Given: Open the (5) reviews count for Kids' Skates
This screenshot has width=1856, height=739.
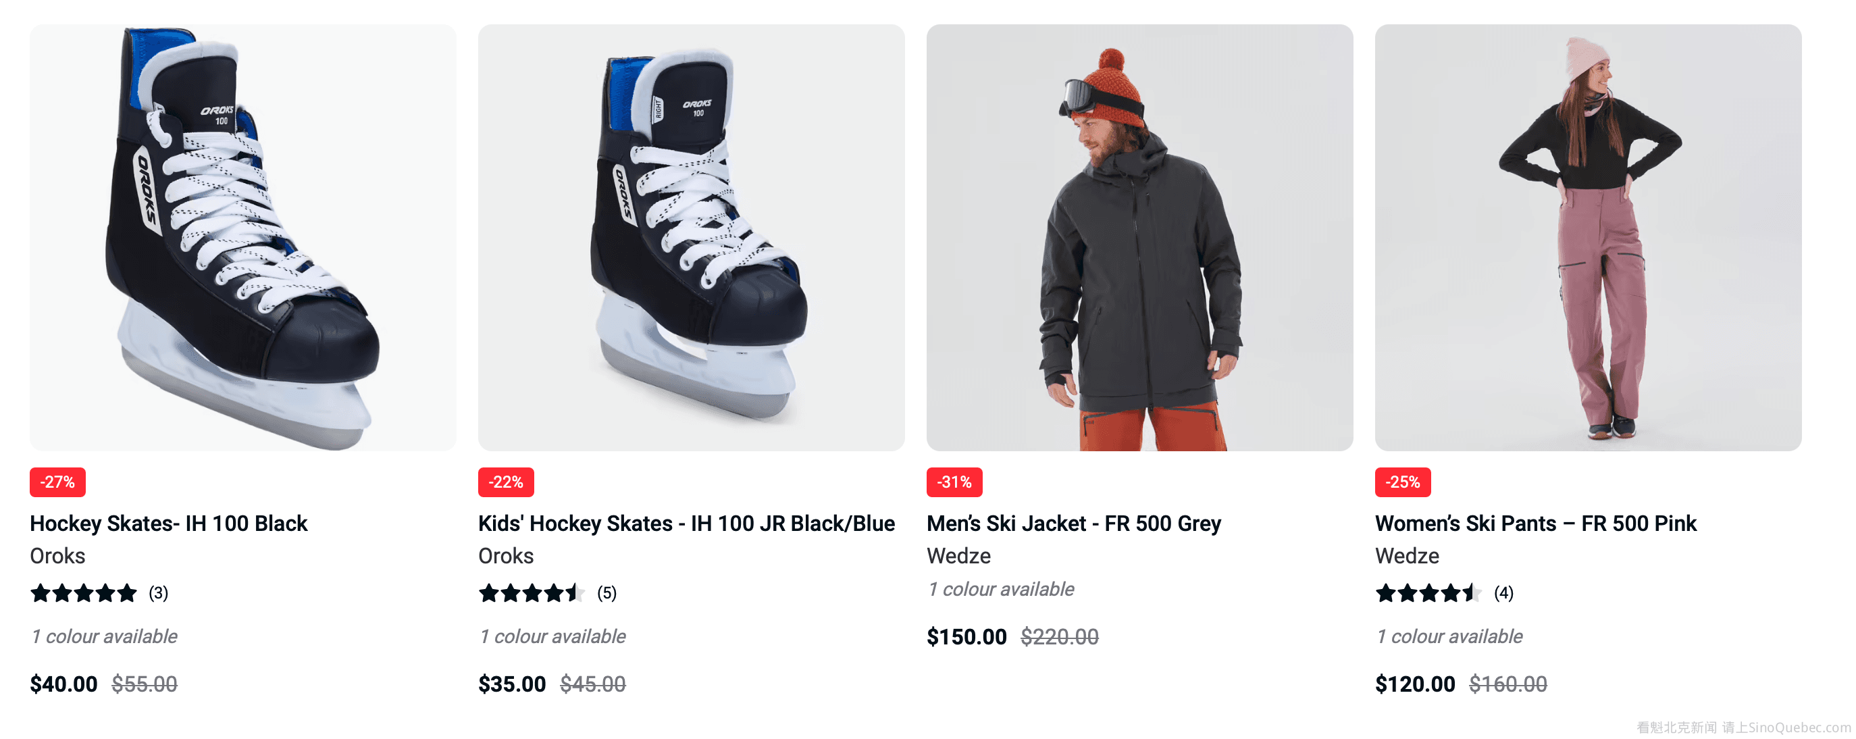Looking at the screenshot, I should click(607, 594).
